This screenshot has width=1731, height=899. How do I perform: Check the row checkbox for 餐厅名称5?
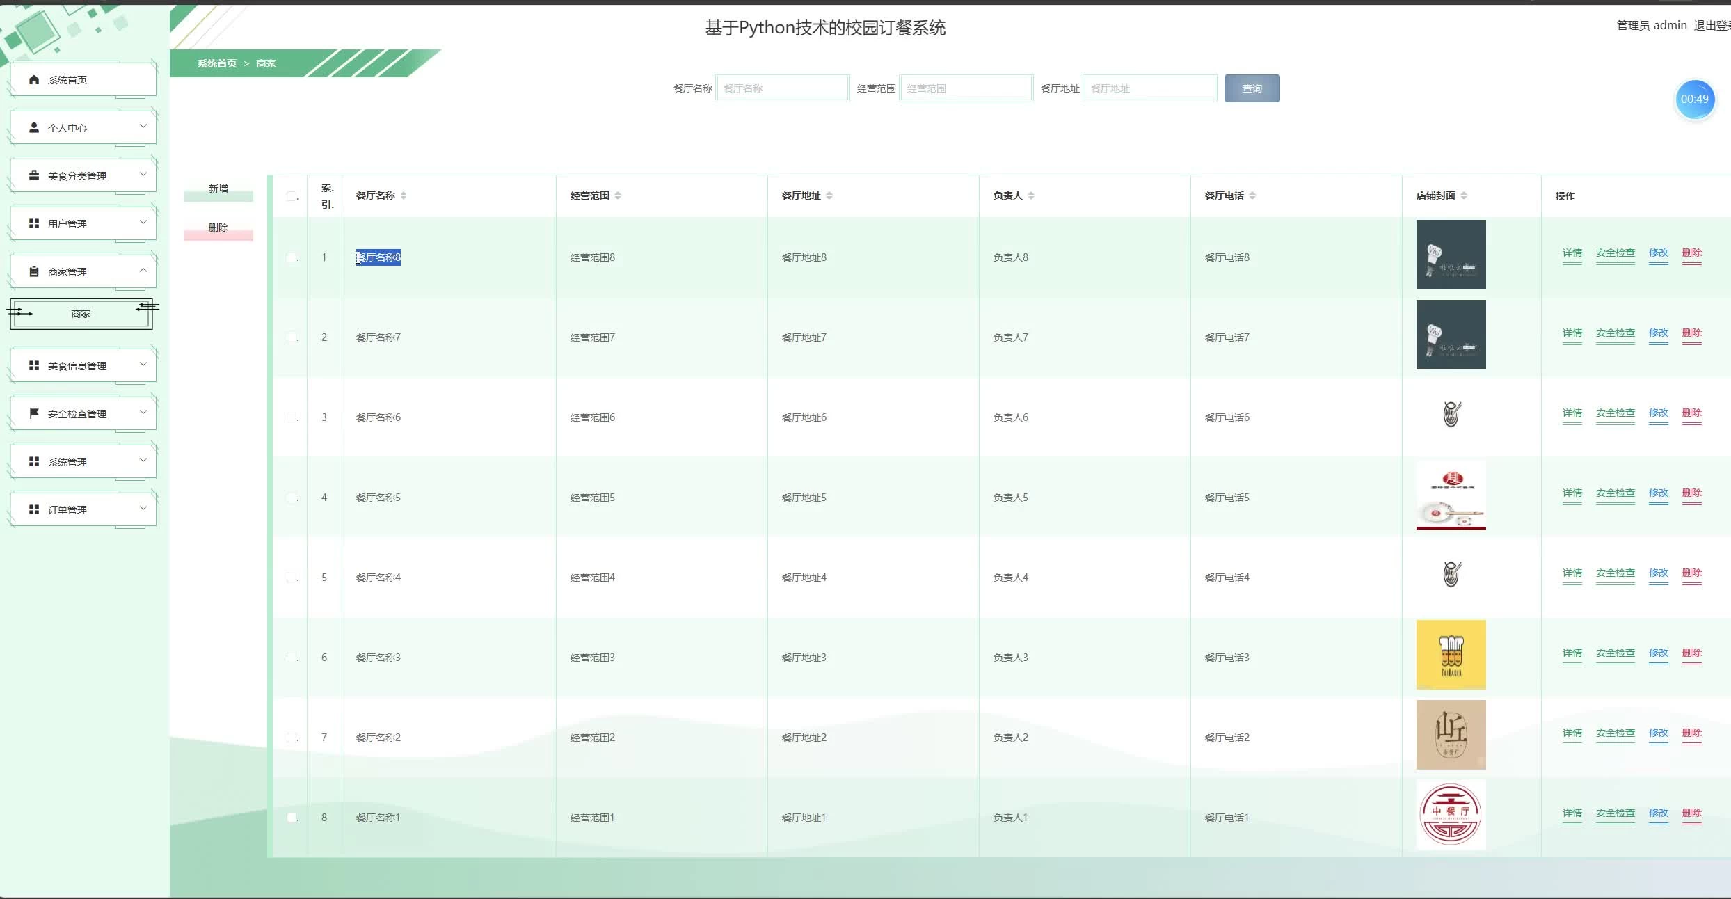tap(292, 498)
